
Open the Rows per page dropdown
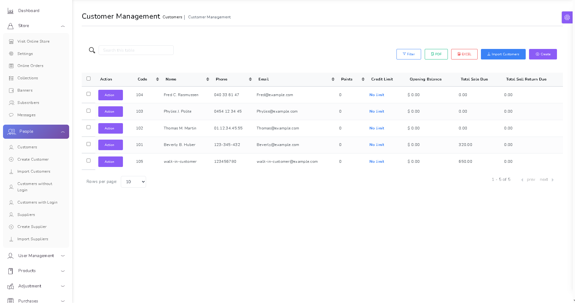(133, 182)
